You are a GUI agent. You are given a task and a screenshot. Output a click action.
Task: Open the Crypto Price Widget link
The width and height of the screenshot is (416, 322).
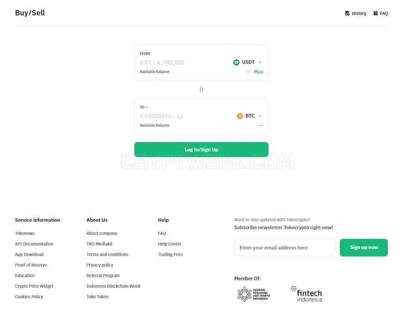click(x=34, y=286)
